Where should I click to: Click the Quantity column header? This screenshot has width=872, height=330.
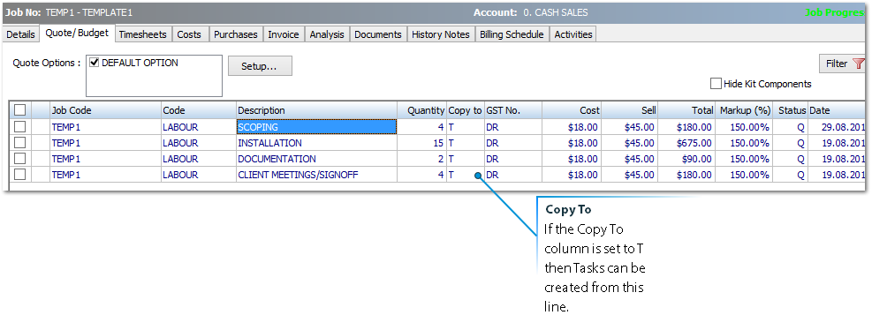pos(422,110)
